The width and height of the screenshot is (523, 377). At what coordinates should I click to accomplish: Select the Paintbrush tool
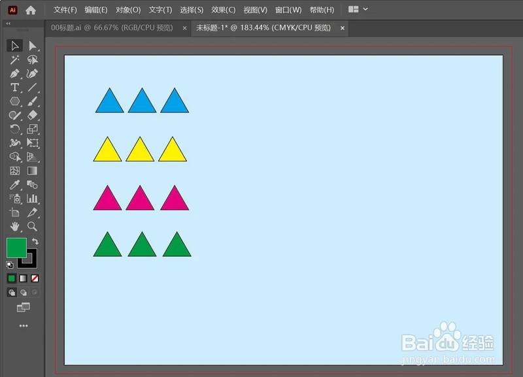pos(32,101)
